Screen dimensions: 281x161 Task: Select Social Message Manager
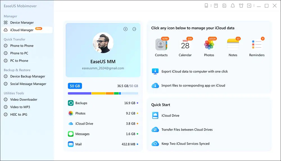pos(28,84)
